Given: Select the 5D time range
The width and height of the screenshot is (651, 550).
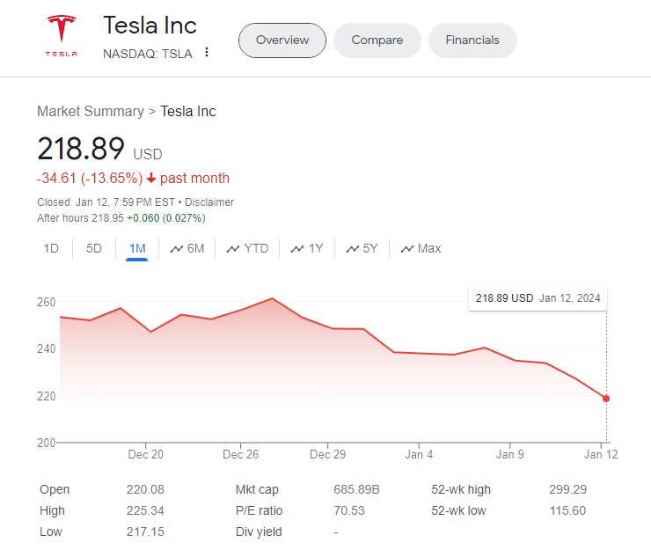Looking at the screenshot, I should [x=94, y=249].
